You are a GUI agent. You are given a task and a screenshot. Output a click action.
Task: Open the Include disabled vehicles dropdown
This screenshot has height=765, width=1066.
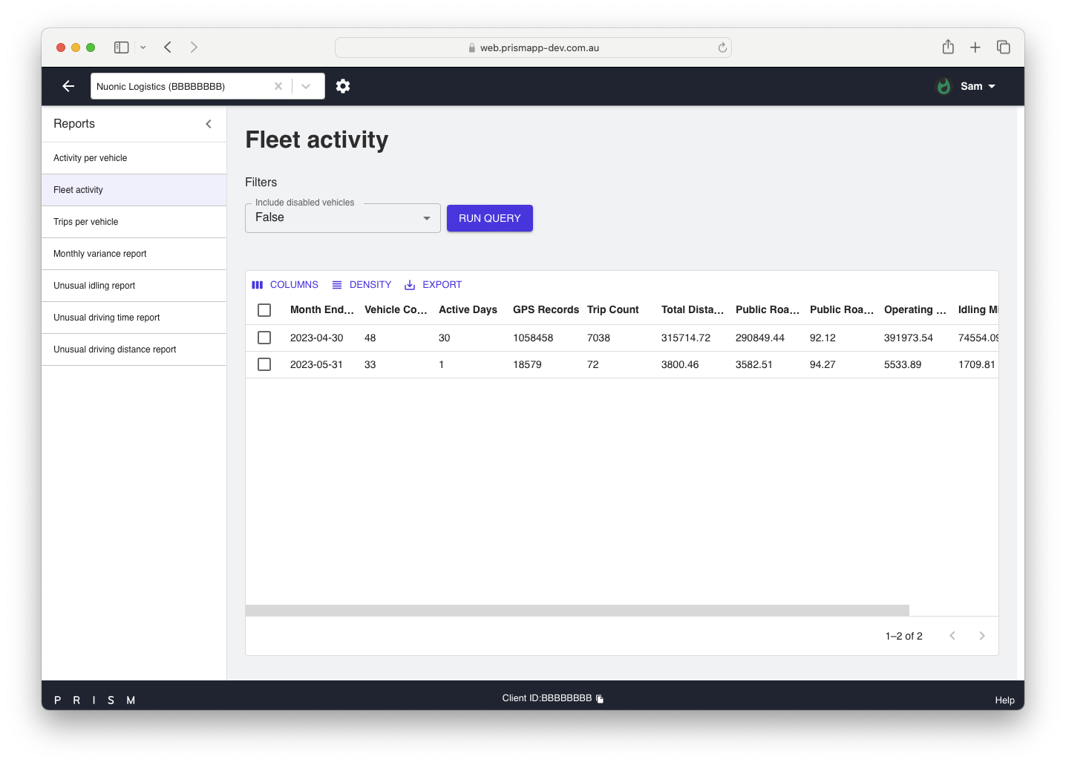click(x=342, y=218)
